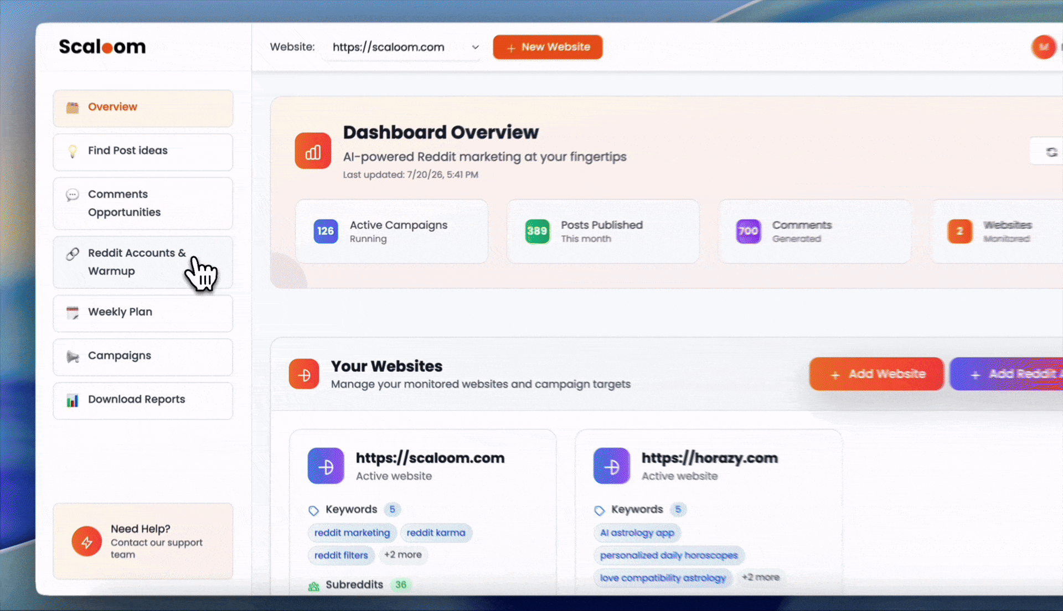The image size is (1063, 611).
Task: Open the user avatar menu
Action: pyautogui.click(x=1044, y=47)
